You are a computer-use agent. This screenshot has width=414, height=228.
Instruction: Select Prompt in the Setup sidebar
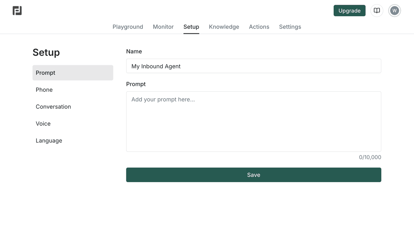pos(45,73)
